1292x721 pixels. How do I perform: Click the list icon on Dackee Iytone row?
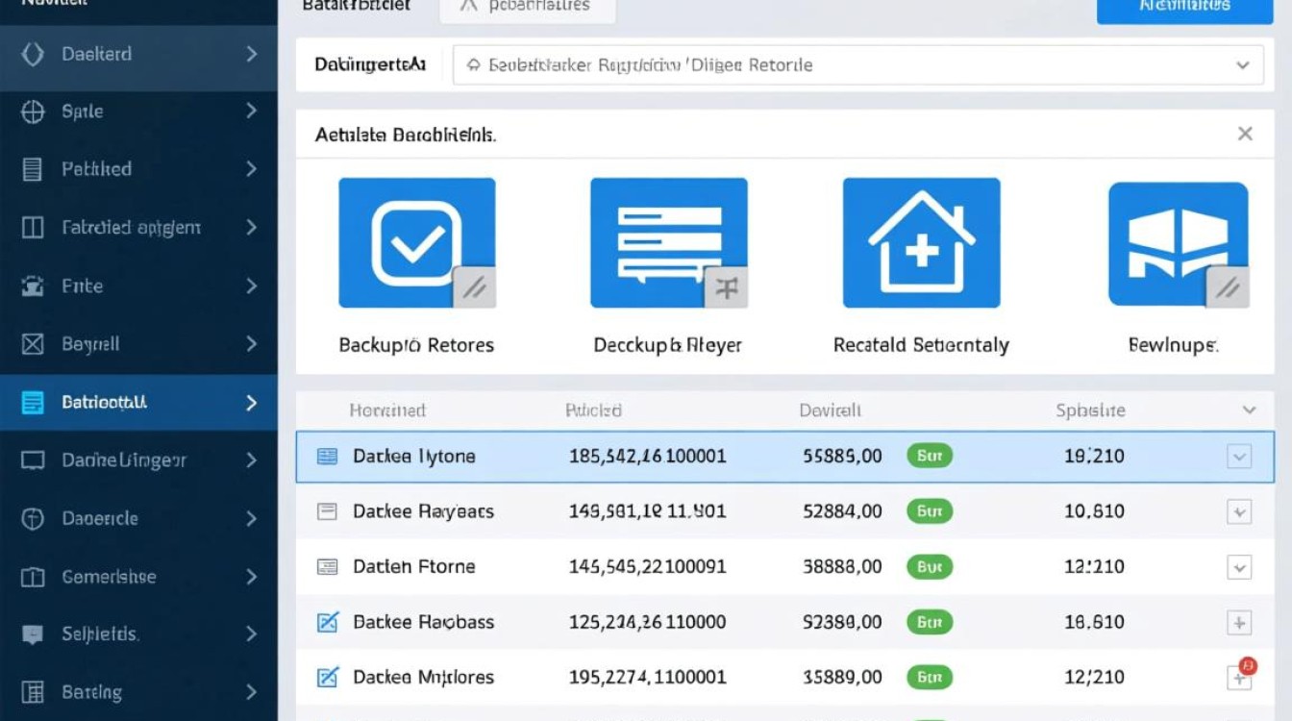[x=328, y=457]
